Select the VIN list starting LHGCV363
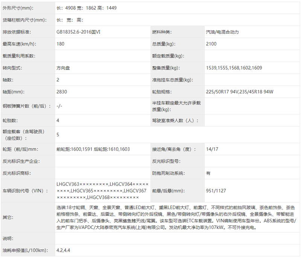Image resolution: width=301 pixels, height=258 pixels. coord(102,191)
